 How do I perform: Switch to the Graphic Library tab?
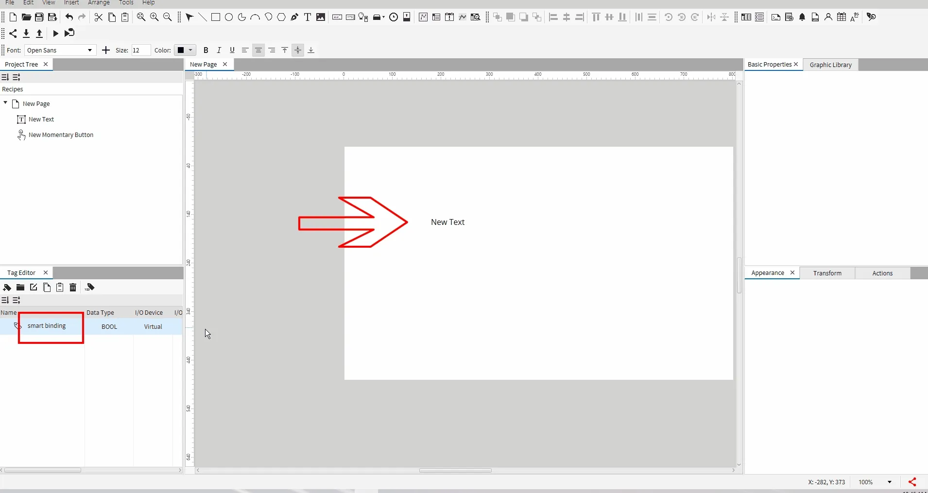(830, 65)
